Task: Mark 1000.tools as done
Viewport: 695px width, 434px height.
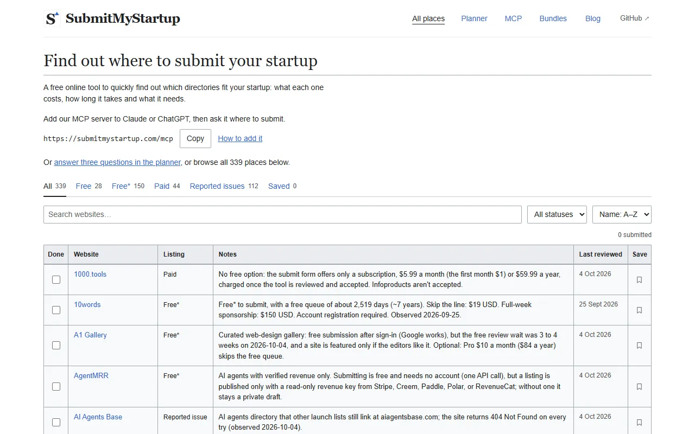Action: 56,279
